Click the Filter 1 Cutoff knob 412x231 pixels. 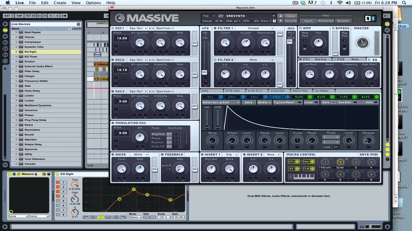(225, 42)
